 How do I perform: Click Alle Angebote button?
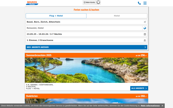(139, 88)
